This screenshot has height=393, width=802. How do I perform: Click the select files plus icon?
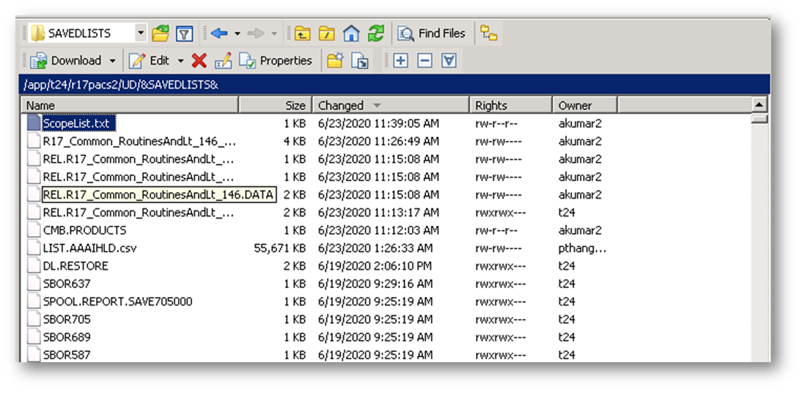point(400,61)
